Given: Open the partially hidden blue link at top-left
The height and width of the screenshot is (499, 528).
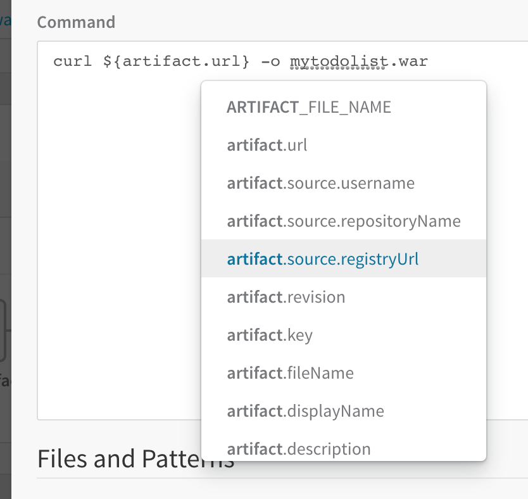Looking at the screenshot, I should pyautogui.click(x=6, y=21).
